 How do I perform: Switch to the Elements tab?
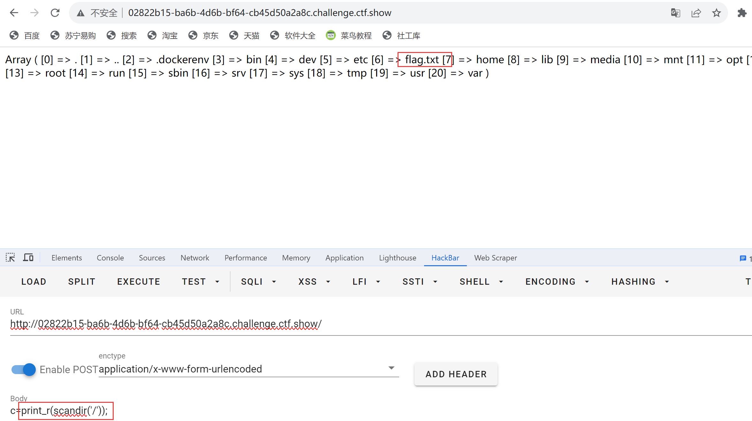[67, 258]
